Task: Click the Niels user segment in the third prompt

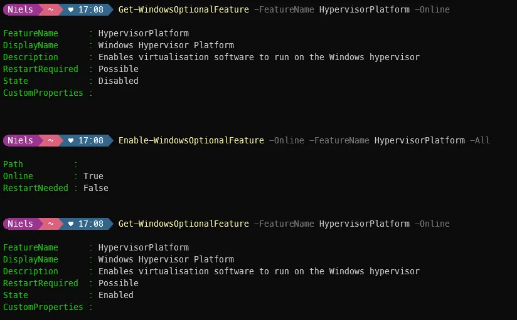Action: tap(20, 224)
